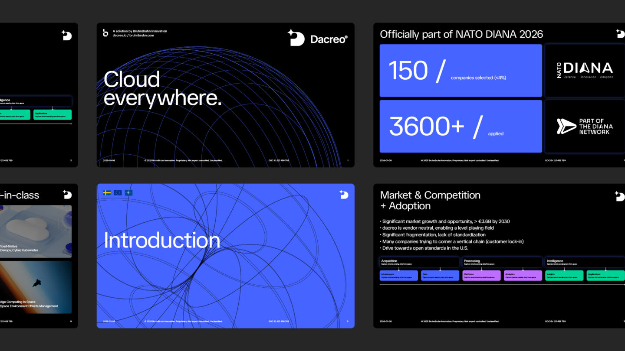Screen dimensions: 625x351
Task: Select "A solution by BruhnBruhn Innovation" text
Action: click(140, 31)
